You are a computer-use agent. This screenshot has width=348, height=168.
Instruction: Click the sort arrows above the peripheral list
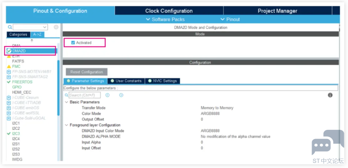tap(32, 41)
